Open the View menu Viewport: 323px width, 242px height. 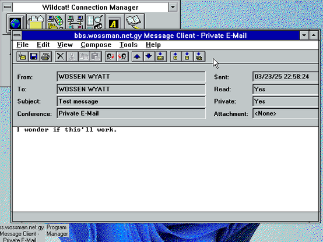tap(65, 45)
